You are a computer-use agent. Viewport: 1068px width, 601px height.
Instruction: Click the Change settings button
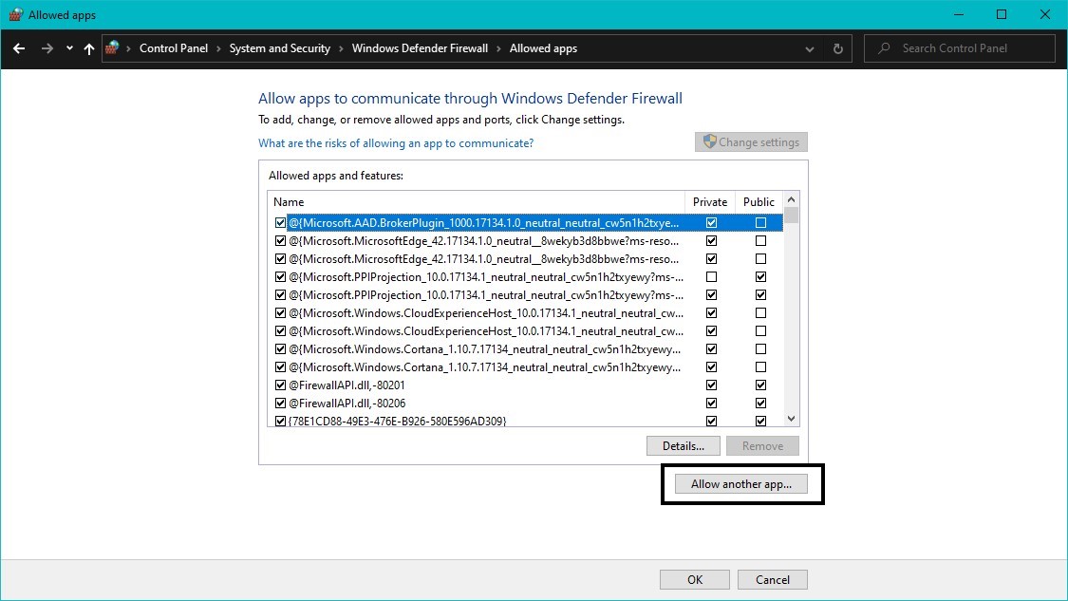click(751, 141)
